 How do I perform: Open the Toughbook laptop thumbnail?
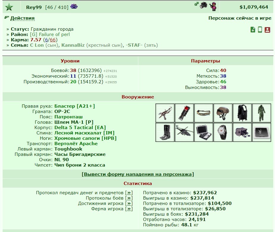coord(203,132)
